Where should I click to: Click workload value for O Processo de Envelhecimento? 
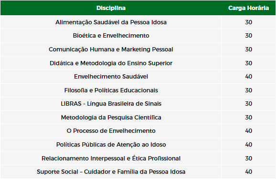pyautogui.click(x=248, y=131)
